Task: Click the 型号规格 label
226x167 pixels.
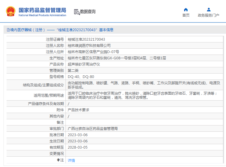Action: (x=57, y=77)
